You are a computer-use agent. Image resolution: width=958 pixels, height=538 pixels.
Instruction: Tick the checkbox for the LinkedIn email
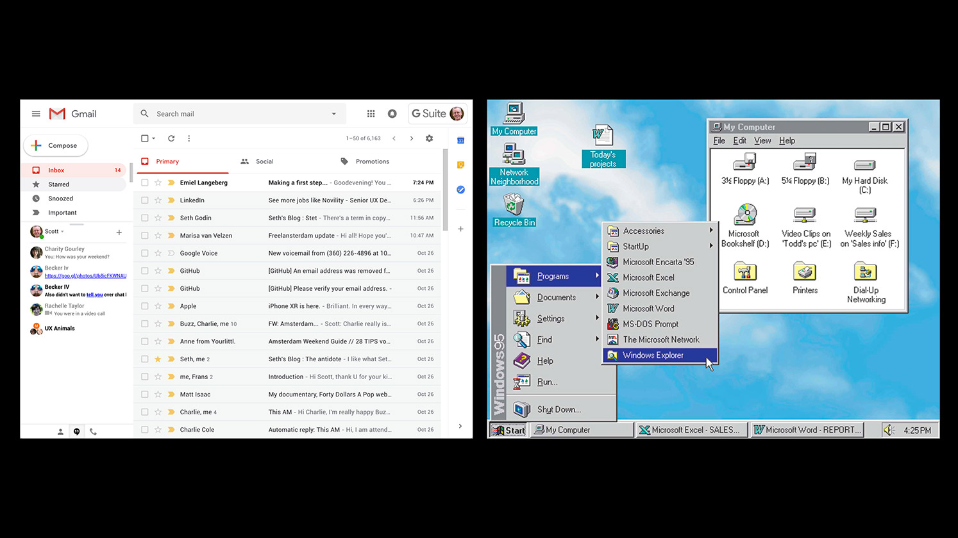click(x=145, y=200)
